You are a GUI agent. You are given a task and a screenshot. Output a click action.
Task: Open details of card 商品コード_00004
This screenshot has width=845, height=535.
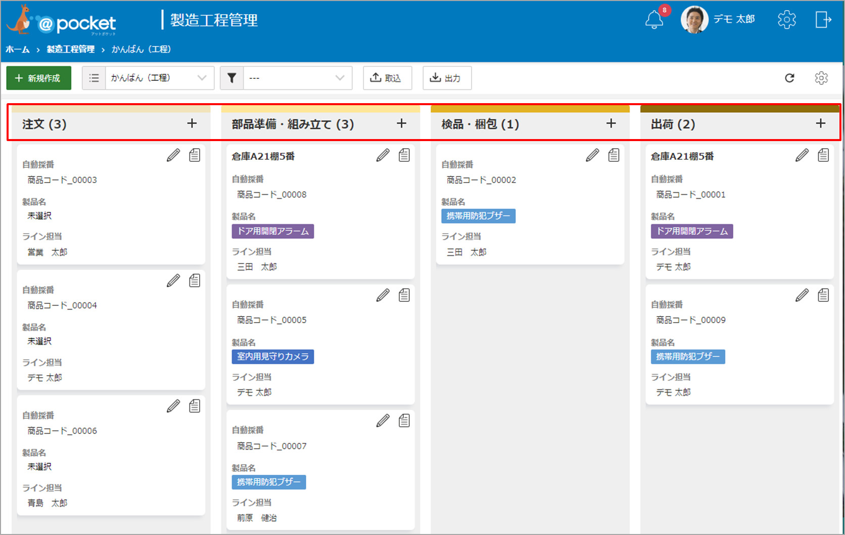[x=195, y=281]
